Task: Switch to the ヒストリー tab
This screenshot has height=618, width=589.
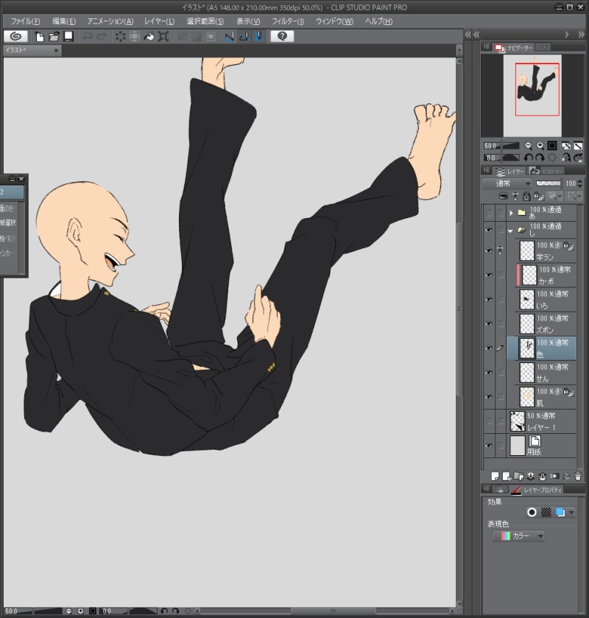Action: pyautogui.click(x=547, y=171)
